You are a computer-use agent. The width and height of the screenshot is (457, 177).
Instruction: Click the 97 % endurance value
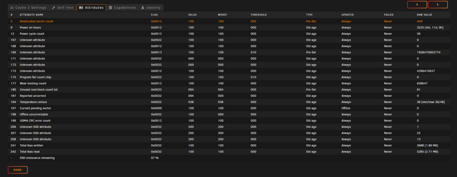154,158
